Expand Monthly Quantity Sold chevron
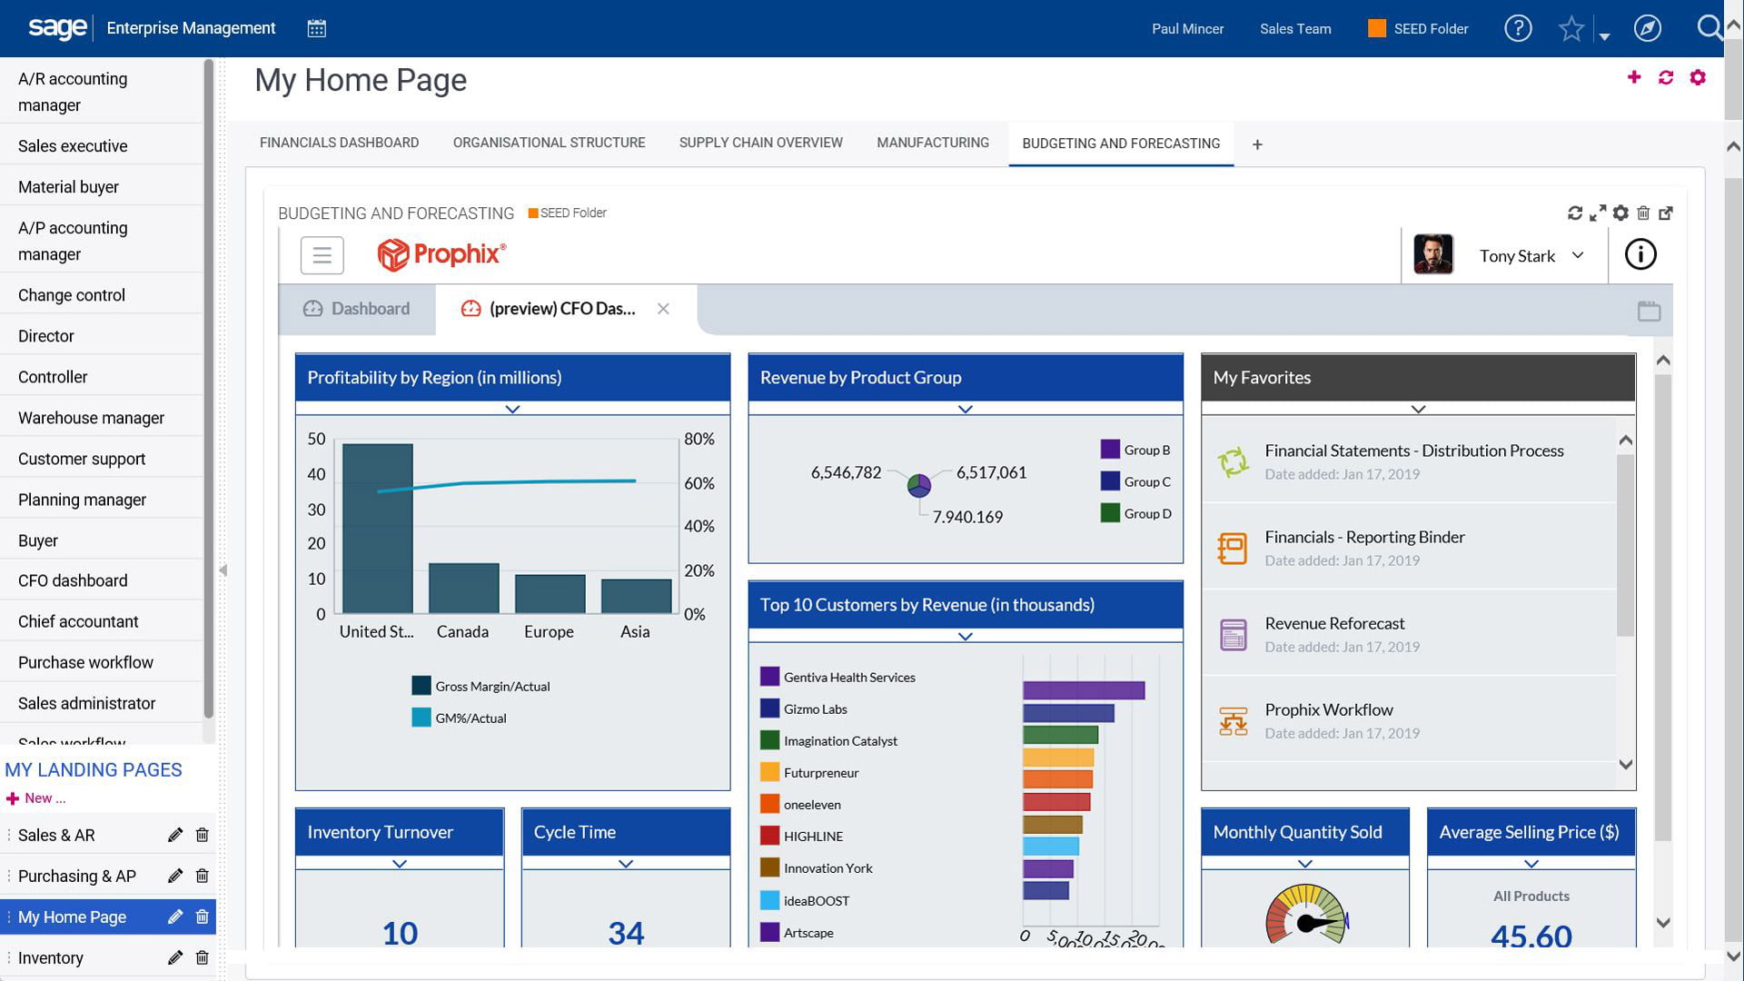 coord(1305,864)
